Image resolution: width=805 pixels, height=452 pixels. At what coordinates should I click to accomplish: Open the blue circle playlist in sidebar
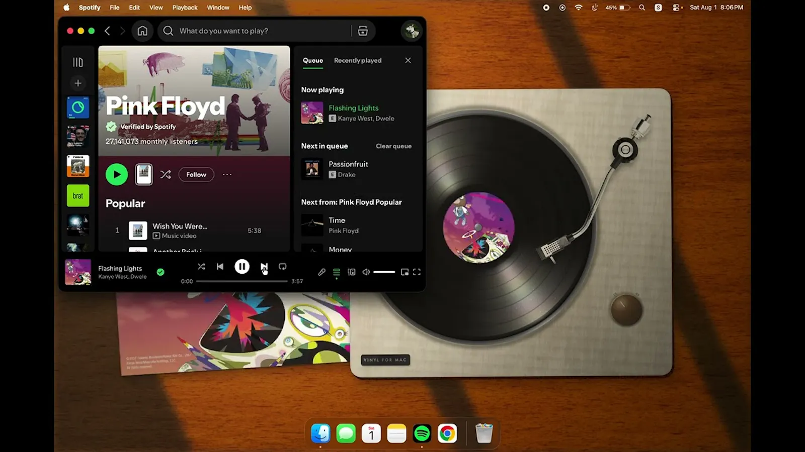pyautogui.click(x=78, y=107)
